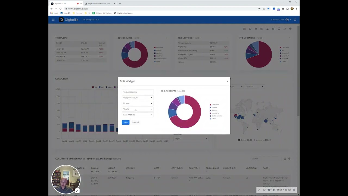The height and width of the screenshot is (196, 348).
Task: Pause the screen recording
Action: pos(269,190)
